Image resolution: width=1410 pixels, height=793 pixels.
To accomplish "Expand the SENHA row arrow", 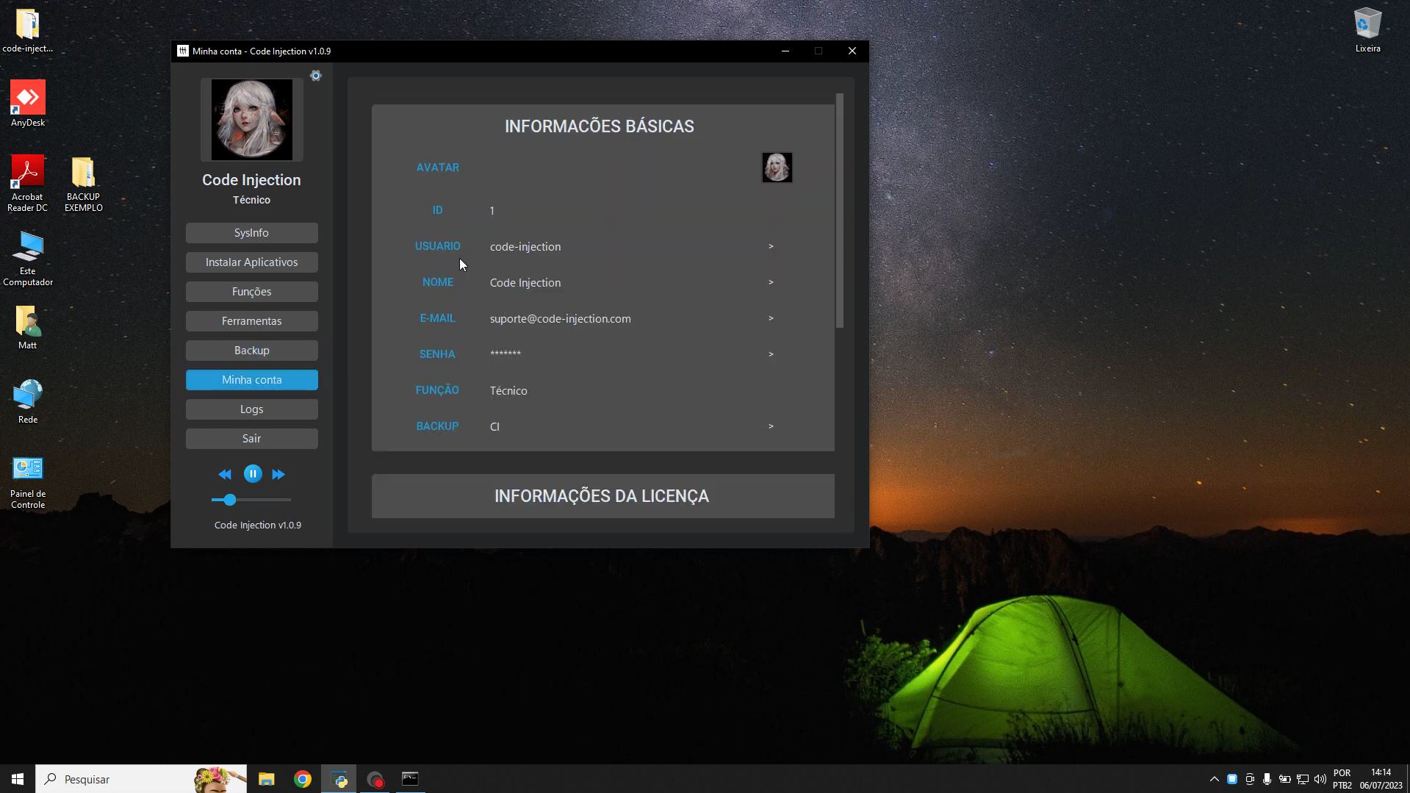I will [x=771, y=354].
